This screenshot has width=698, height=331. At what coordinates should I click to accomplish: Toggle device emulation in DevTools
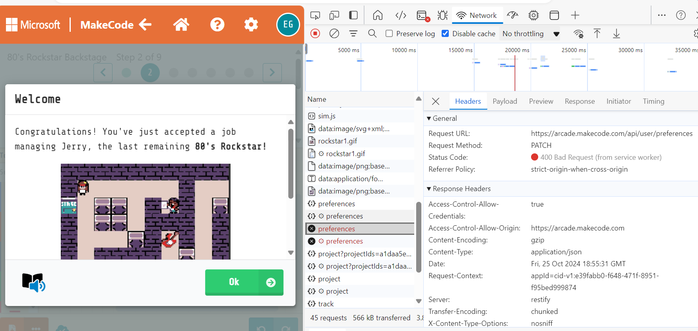coord(334,15)
